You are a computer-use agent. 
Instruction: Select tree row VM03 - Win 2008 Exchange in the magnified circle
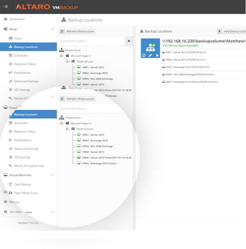pyautogui.click(x=97, y=146)
